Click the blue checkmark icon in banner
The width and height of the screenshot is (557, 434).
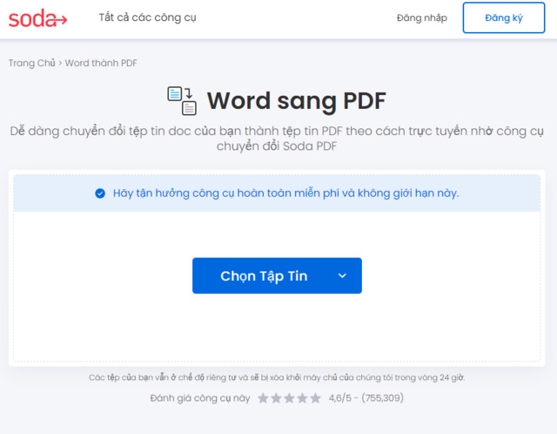pyautogui.click(x=100, y=193)
